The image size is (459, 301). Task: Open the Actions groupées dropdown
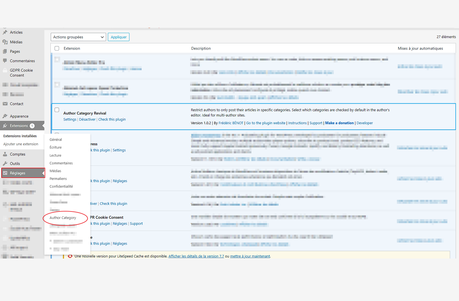(x=78, y=37)
